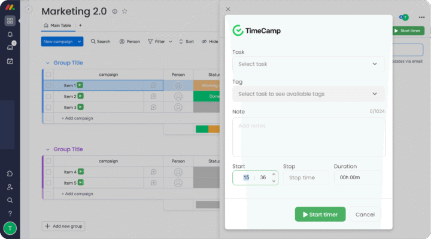Viewport: 431px width, 239px height.
Task: Open the New campaign dropdown arrow
Action: [79, 42]
